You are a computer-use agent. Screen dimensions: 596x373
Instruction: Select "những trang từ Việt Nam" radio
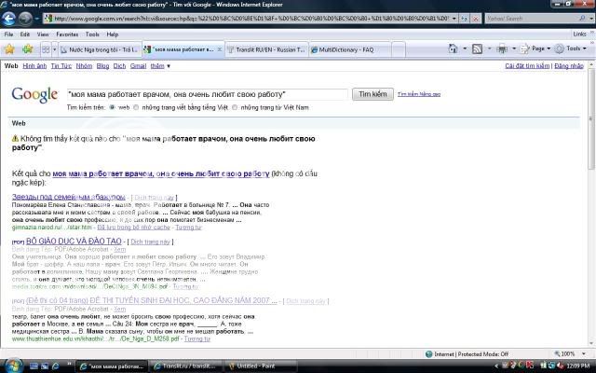[x=234, y=108]
